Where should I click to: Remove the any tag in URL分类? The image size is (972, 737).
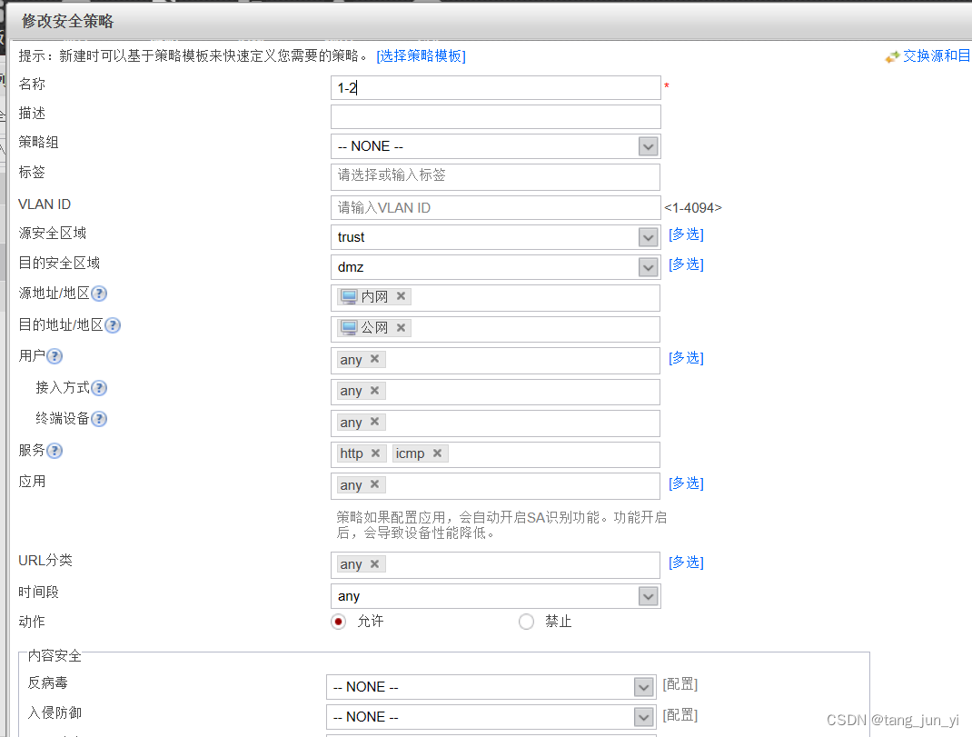pos(374,563)
